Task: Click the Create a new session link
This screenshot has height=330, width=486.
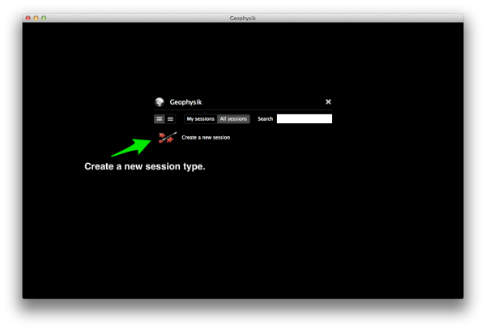Action: coord(206,138)
